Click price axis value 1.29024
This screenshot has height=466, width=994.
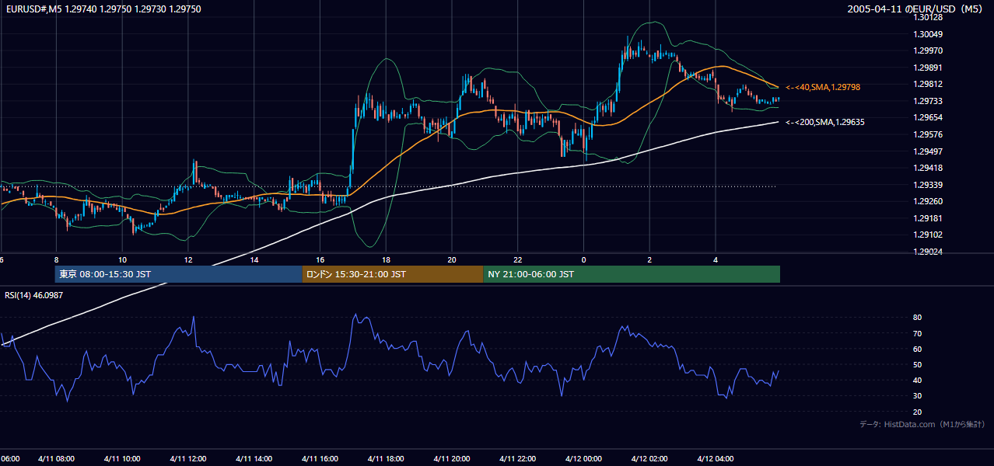point(928,252)
